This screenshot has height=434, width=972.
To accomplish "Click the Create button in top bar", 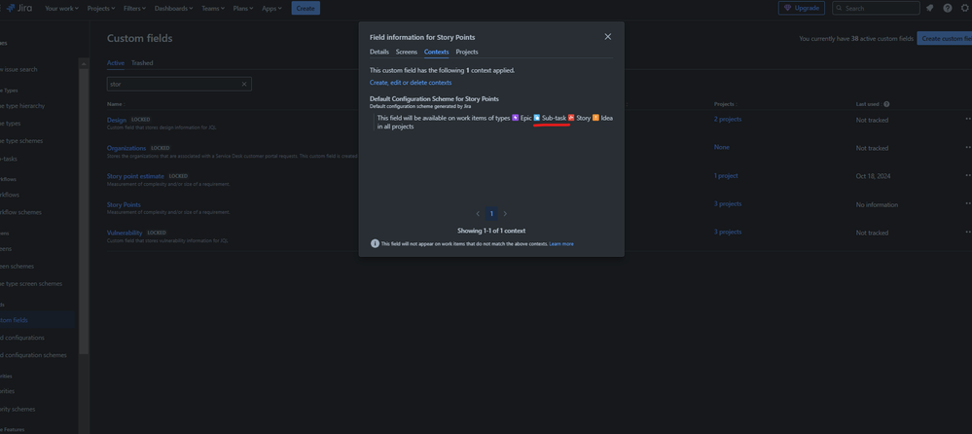I will click(306, 8).
